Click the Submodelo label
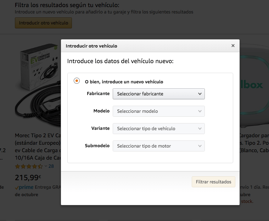Screen dimensions: 269x221 click(97, 145)
